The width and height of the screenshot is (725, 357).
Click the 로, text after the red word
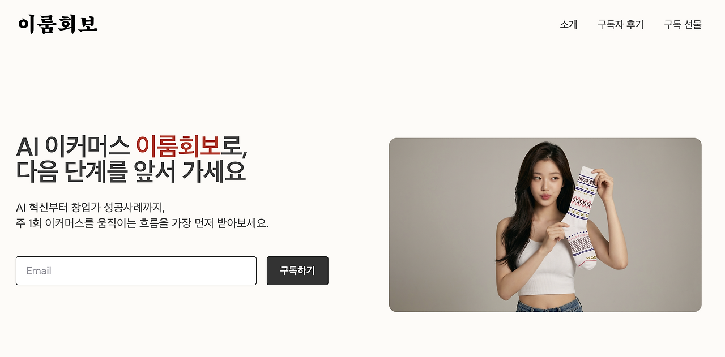coord(234,148)
